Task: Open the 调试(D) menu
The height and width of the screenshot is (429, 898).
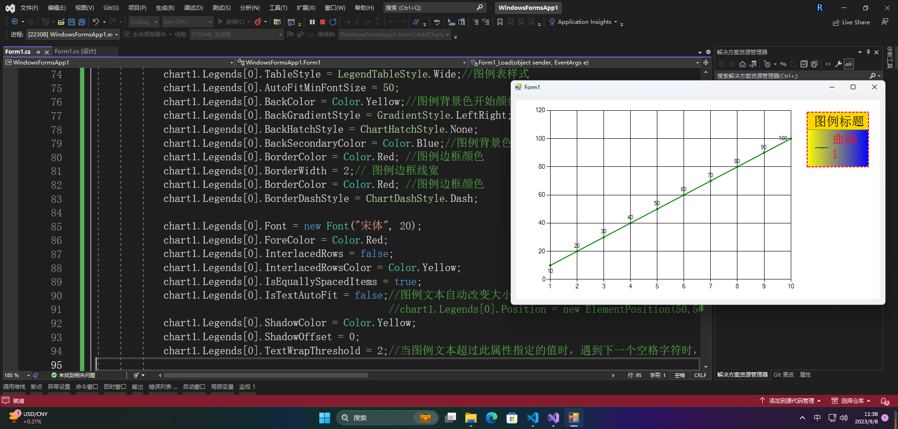Action: [193, 8]
